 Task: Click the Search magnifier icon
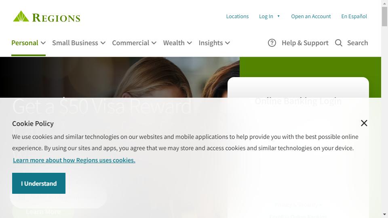339,43
